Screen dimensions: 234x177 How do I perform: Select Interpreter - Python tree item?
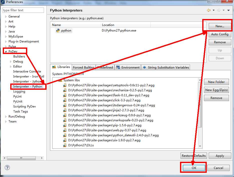click(27, 86)
